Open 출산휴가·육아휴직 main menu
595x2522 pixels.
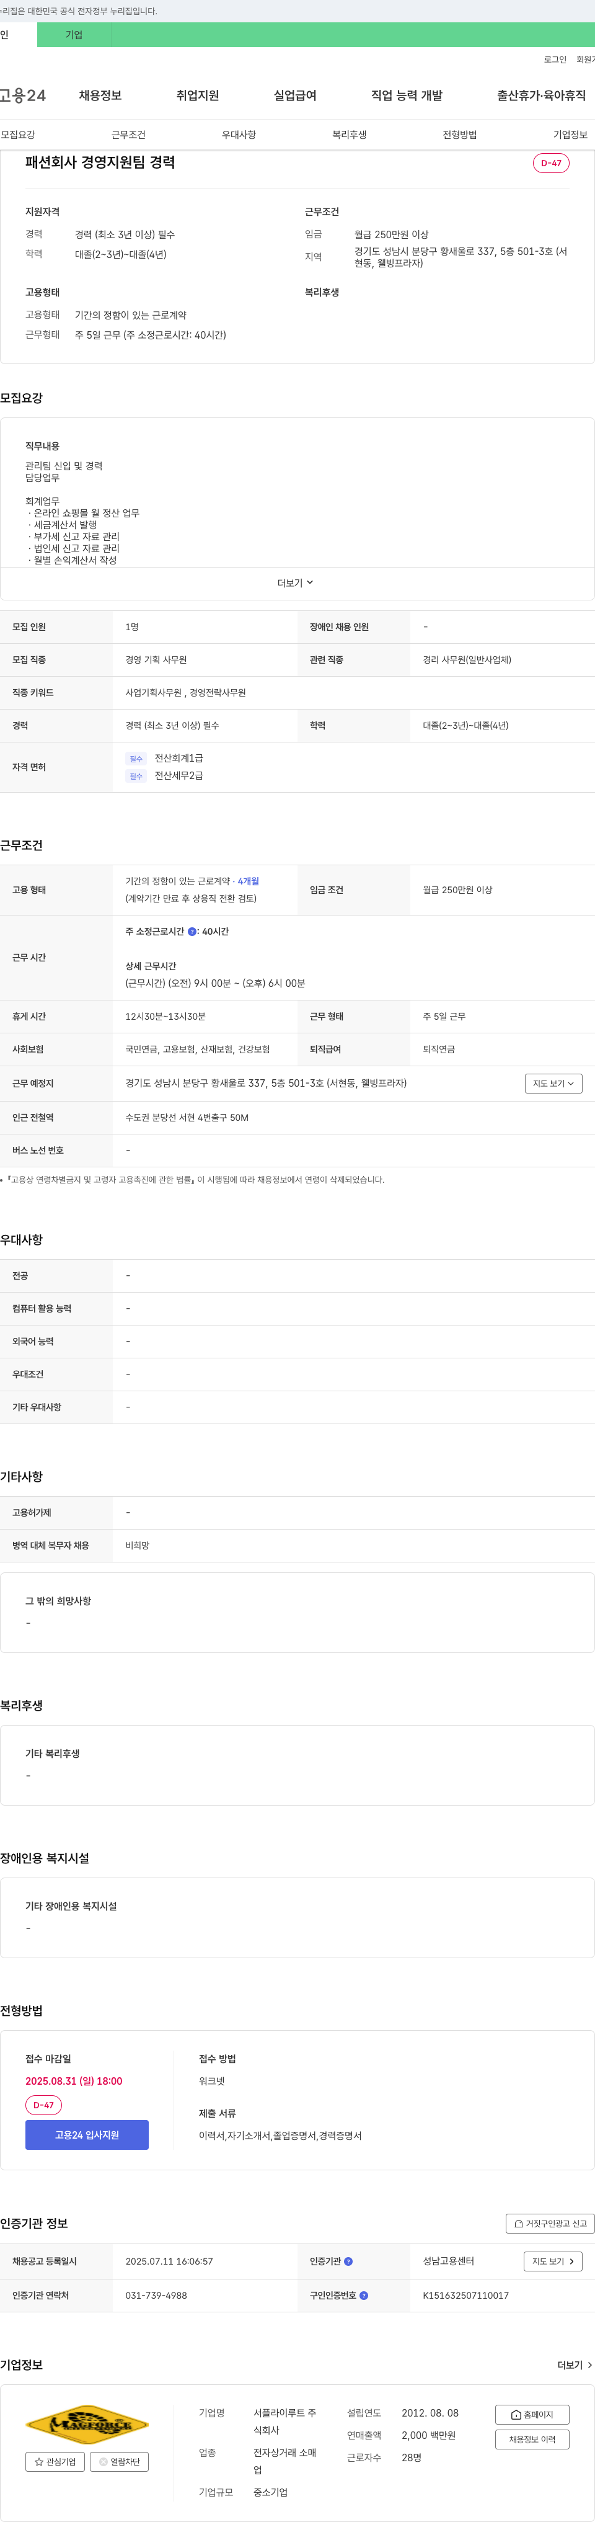(541, 95)
